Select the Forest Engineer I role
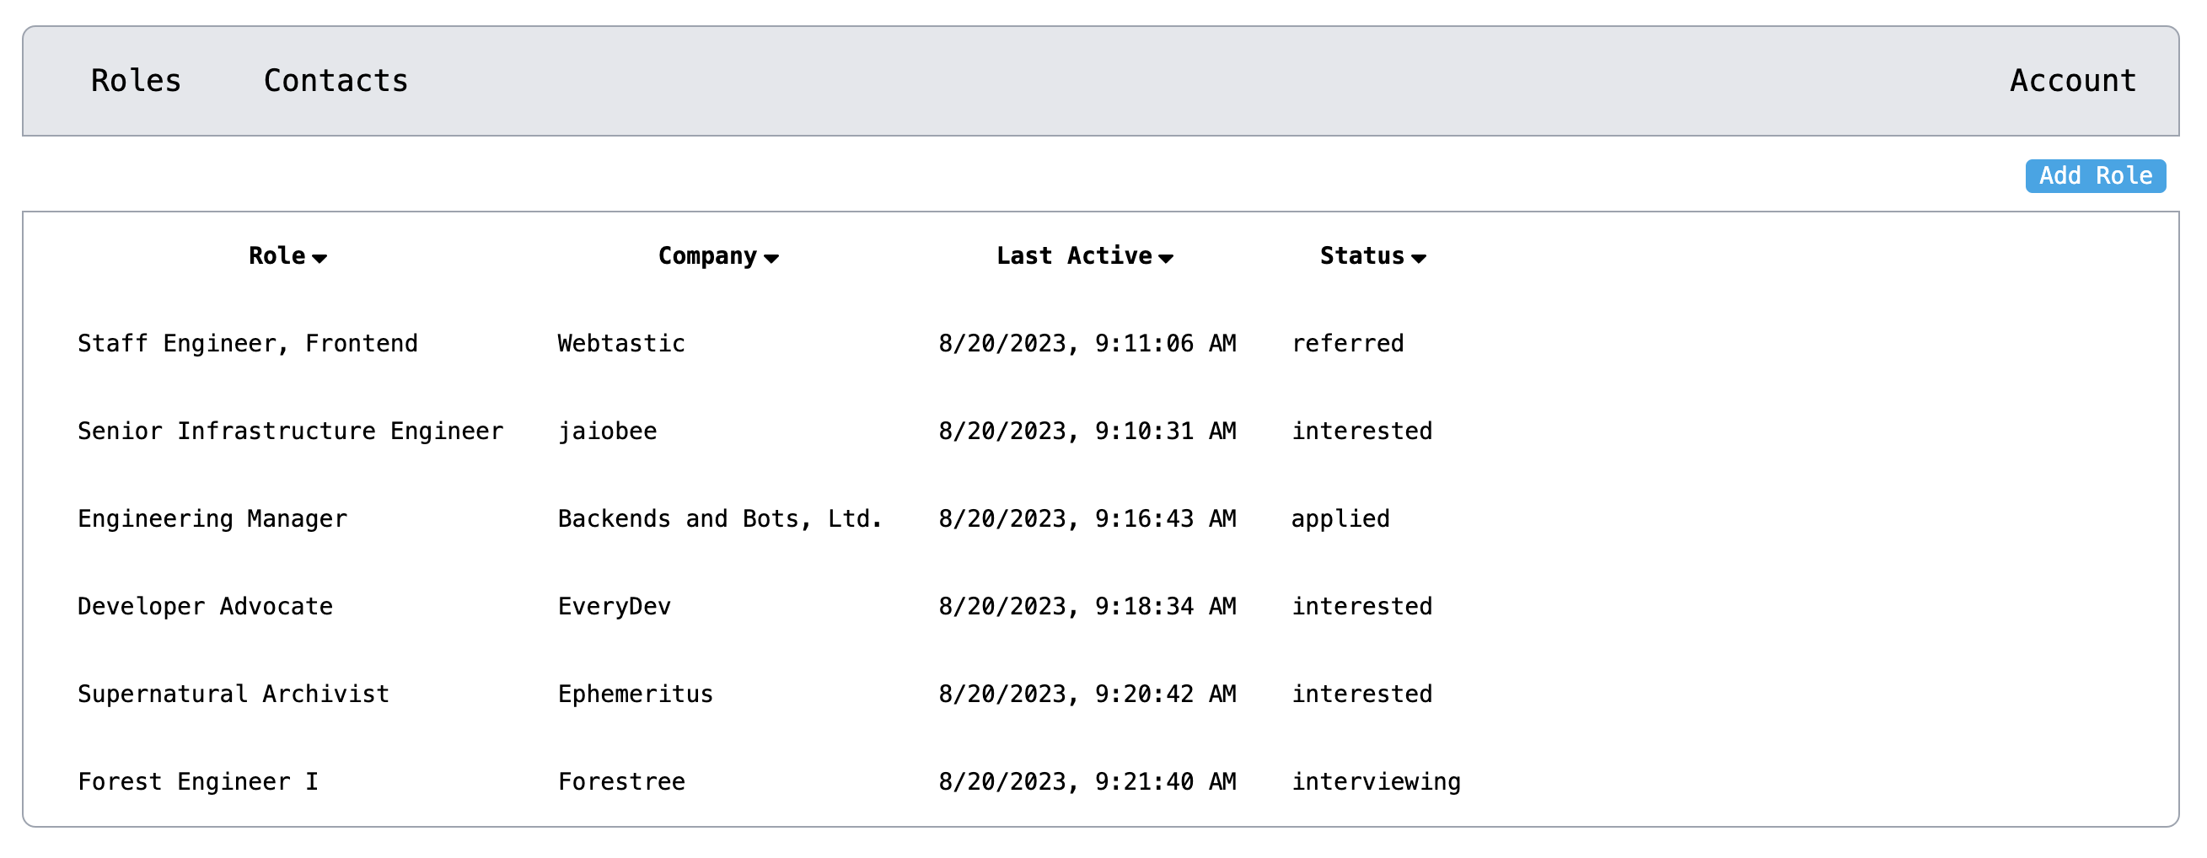Image resolution: width=2207 pixels, height=858 pixels. (198, 782)
